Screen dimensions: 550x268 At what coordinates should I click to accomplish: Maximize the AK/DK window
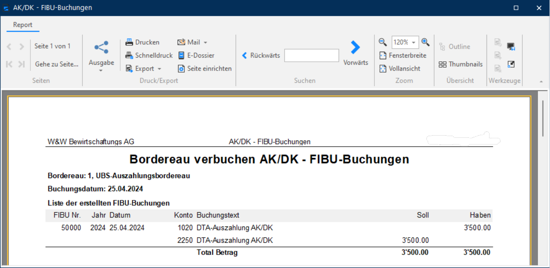[x=516, y=8]
